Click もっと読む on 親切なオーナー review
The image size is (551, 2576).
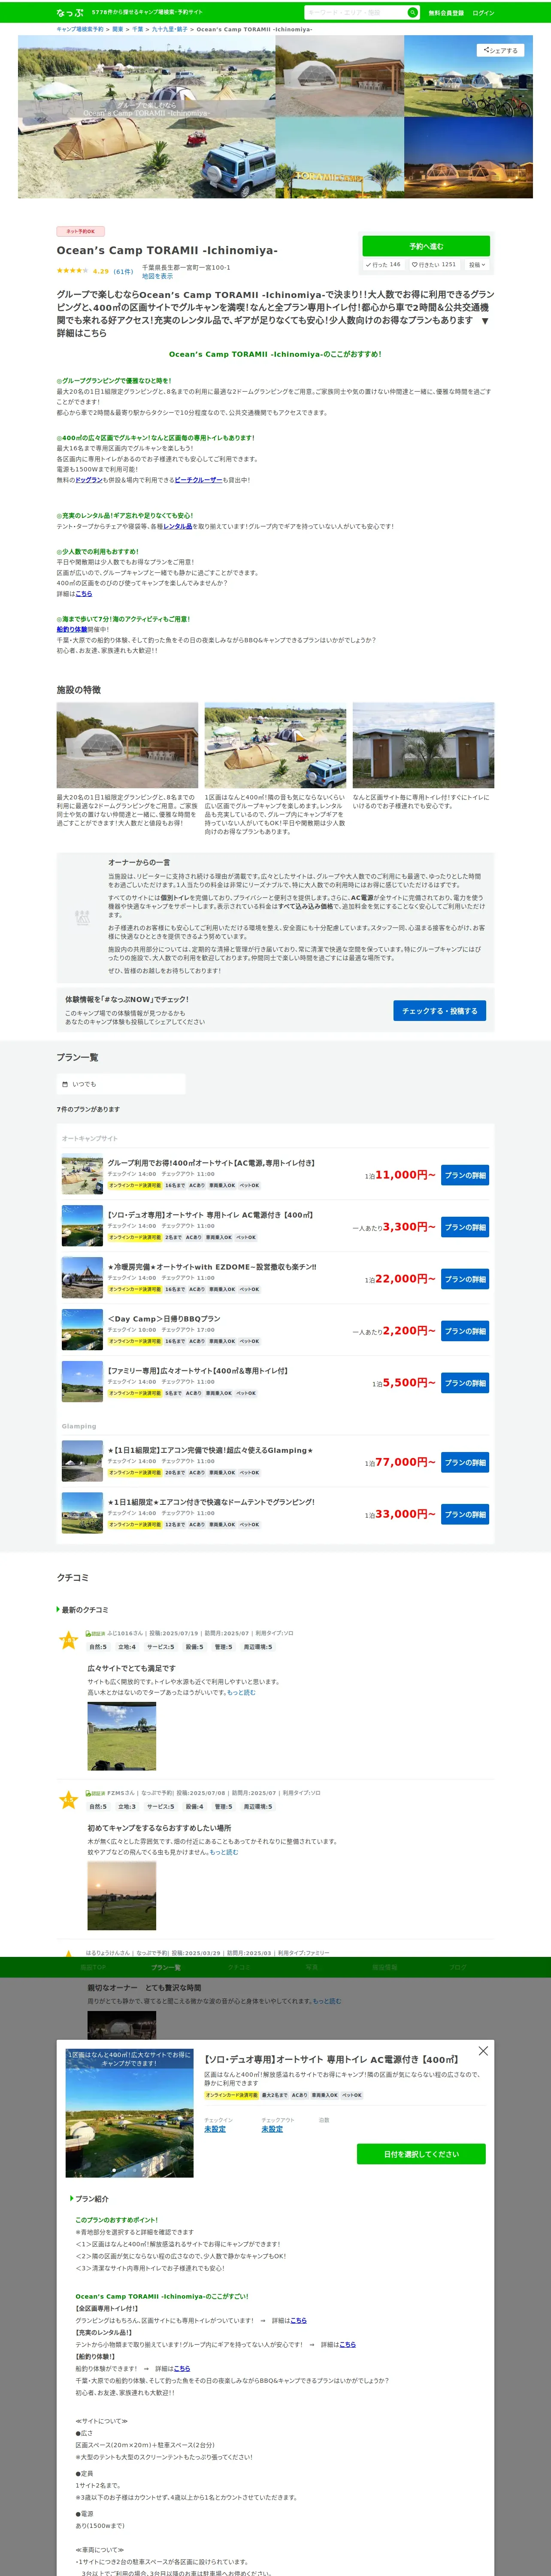pyautogui.click(x=327, y=2001)
